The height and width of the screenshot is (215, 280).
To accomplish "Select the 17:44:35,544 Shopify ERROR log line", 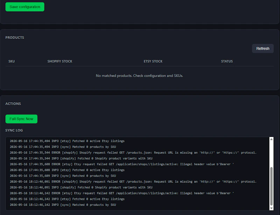I will click(133, 153).
